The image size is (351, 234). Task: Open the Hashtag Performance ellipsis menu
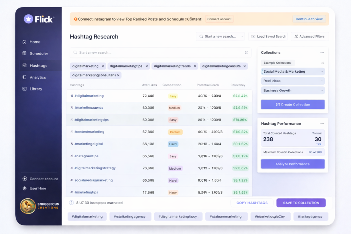pos(322,123)
